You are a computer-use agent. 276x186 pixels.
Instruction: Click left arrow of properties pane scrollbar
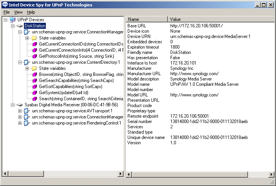(x=129, y=174)
